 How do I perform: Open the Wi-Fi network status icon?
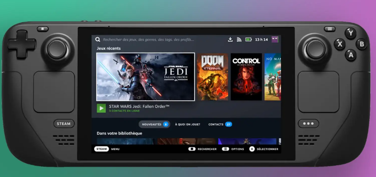pos(239,39)
